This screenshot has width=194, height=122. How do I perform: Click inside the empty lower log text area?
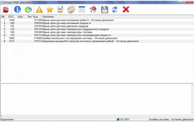pyautogui.click(x=96, y=99)
